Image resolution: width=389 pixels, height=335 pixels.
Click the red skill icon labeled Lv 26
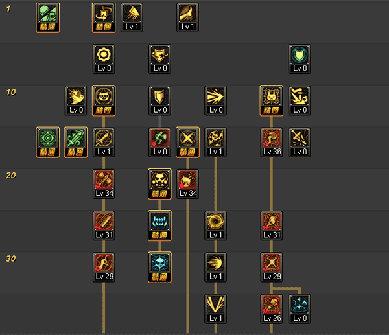272,309
